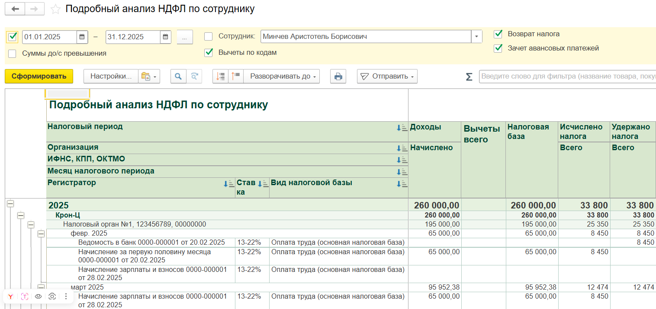656x309 pixels.
Task: Open calendar picker for end date 31.12.2025
Action: pyautogui.click(x=165, y=37)
